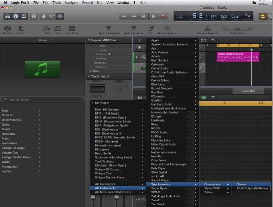Switch to the Piano Roll tab
Screen dimensions: 273x207
pyautogui.click(x=248, y=91)
